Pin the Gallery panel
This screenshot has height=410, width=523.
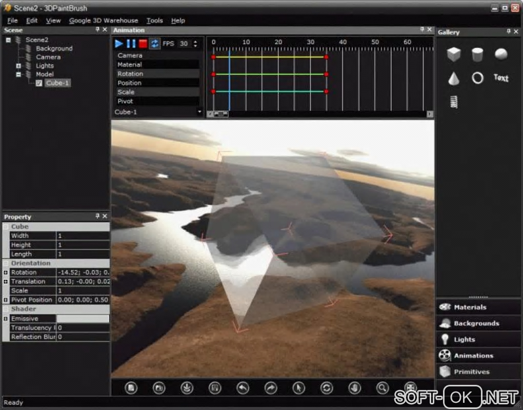pyautogui.click(x=509, y=31)
